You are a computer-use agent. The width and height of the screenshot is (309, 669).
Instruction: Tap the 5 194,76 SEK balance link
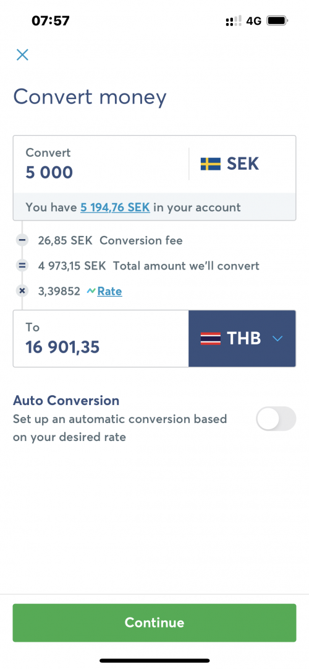coord(115,208)
